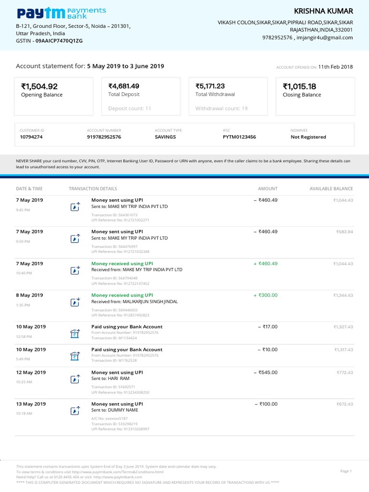Click the UPI received icon at 10:40 PM
This screenshot has height=492, width=369.
click(75, 271)
